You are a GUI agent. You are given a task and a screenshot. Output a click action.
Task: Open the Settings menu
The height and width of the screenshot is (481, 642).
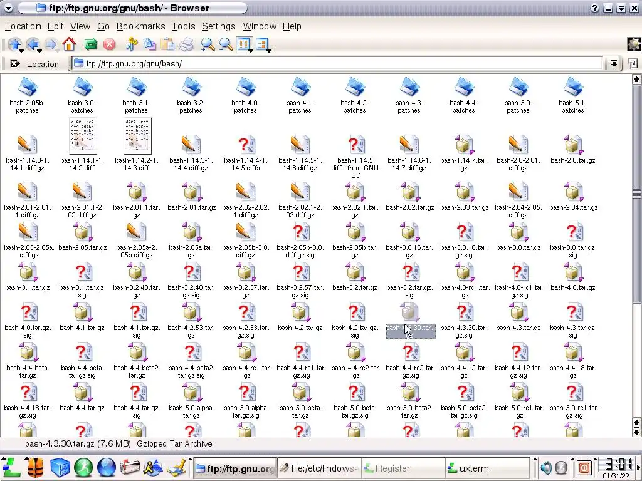coord(218,26)
